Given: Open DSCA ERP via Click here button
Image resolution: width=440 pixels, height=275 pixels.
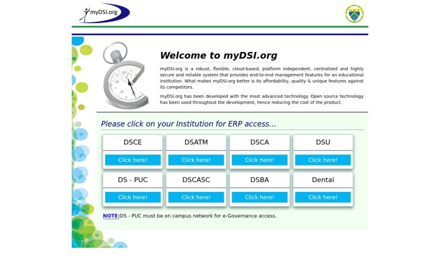Looking at the screenshot, I should 260,160.
